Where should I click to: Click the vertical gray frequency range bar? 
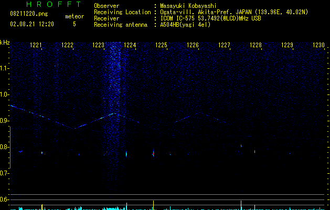click(10, 148)
